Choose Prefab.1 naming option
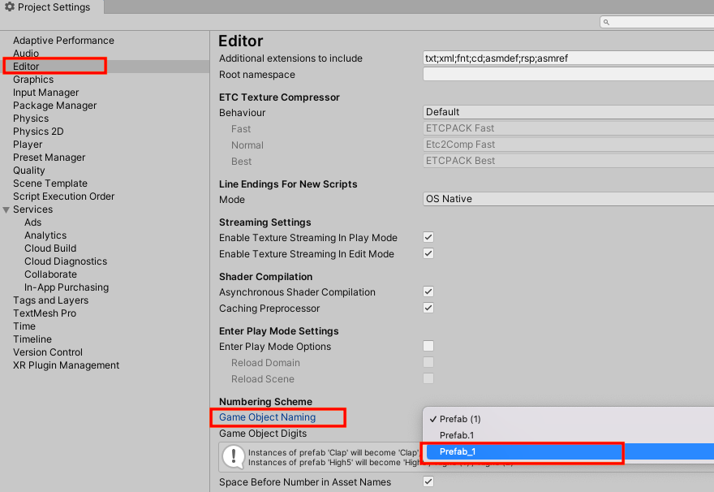Viewport: 714px width, 492px height. (x=456, y=435)
